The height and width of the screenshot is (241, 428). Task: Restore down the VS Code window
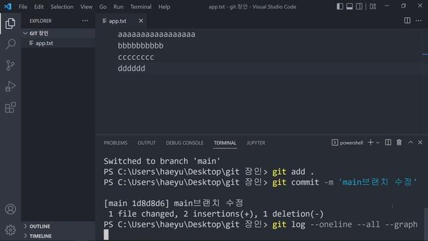tap(403, 6)
